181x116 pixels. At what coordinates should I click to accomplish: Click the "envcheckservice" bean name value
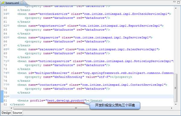pyautogui.click(x=54, y=14)
